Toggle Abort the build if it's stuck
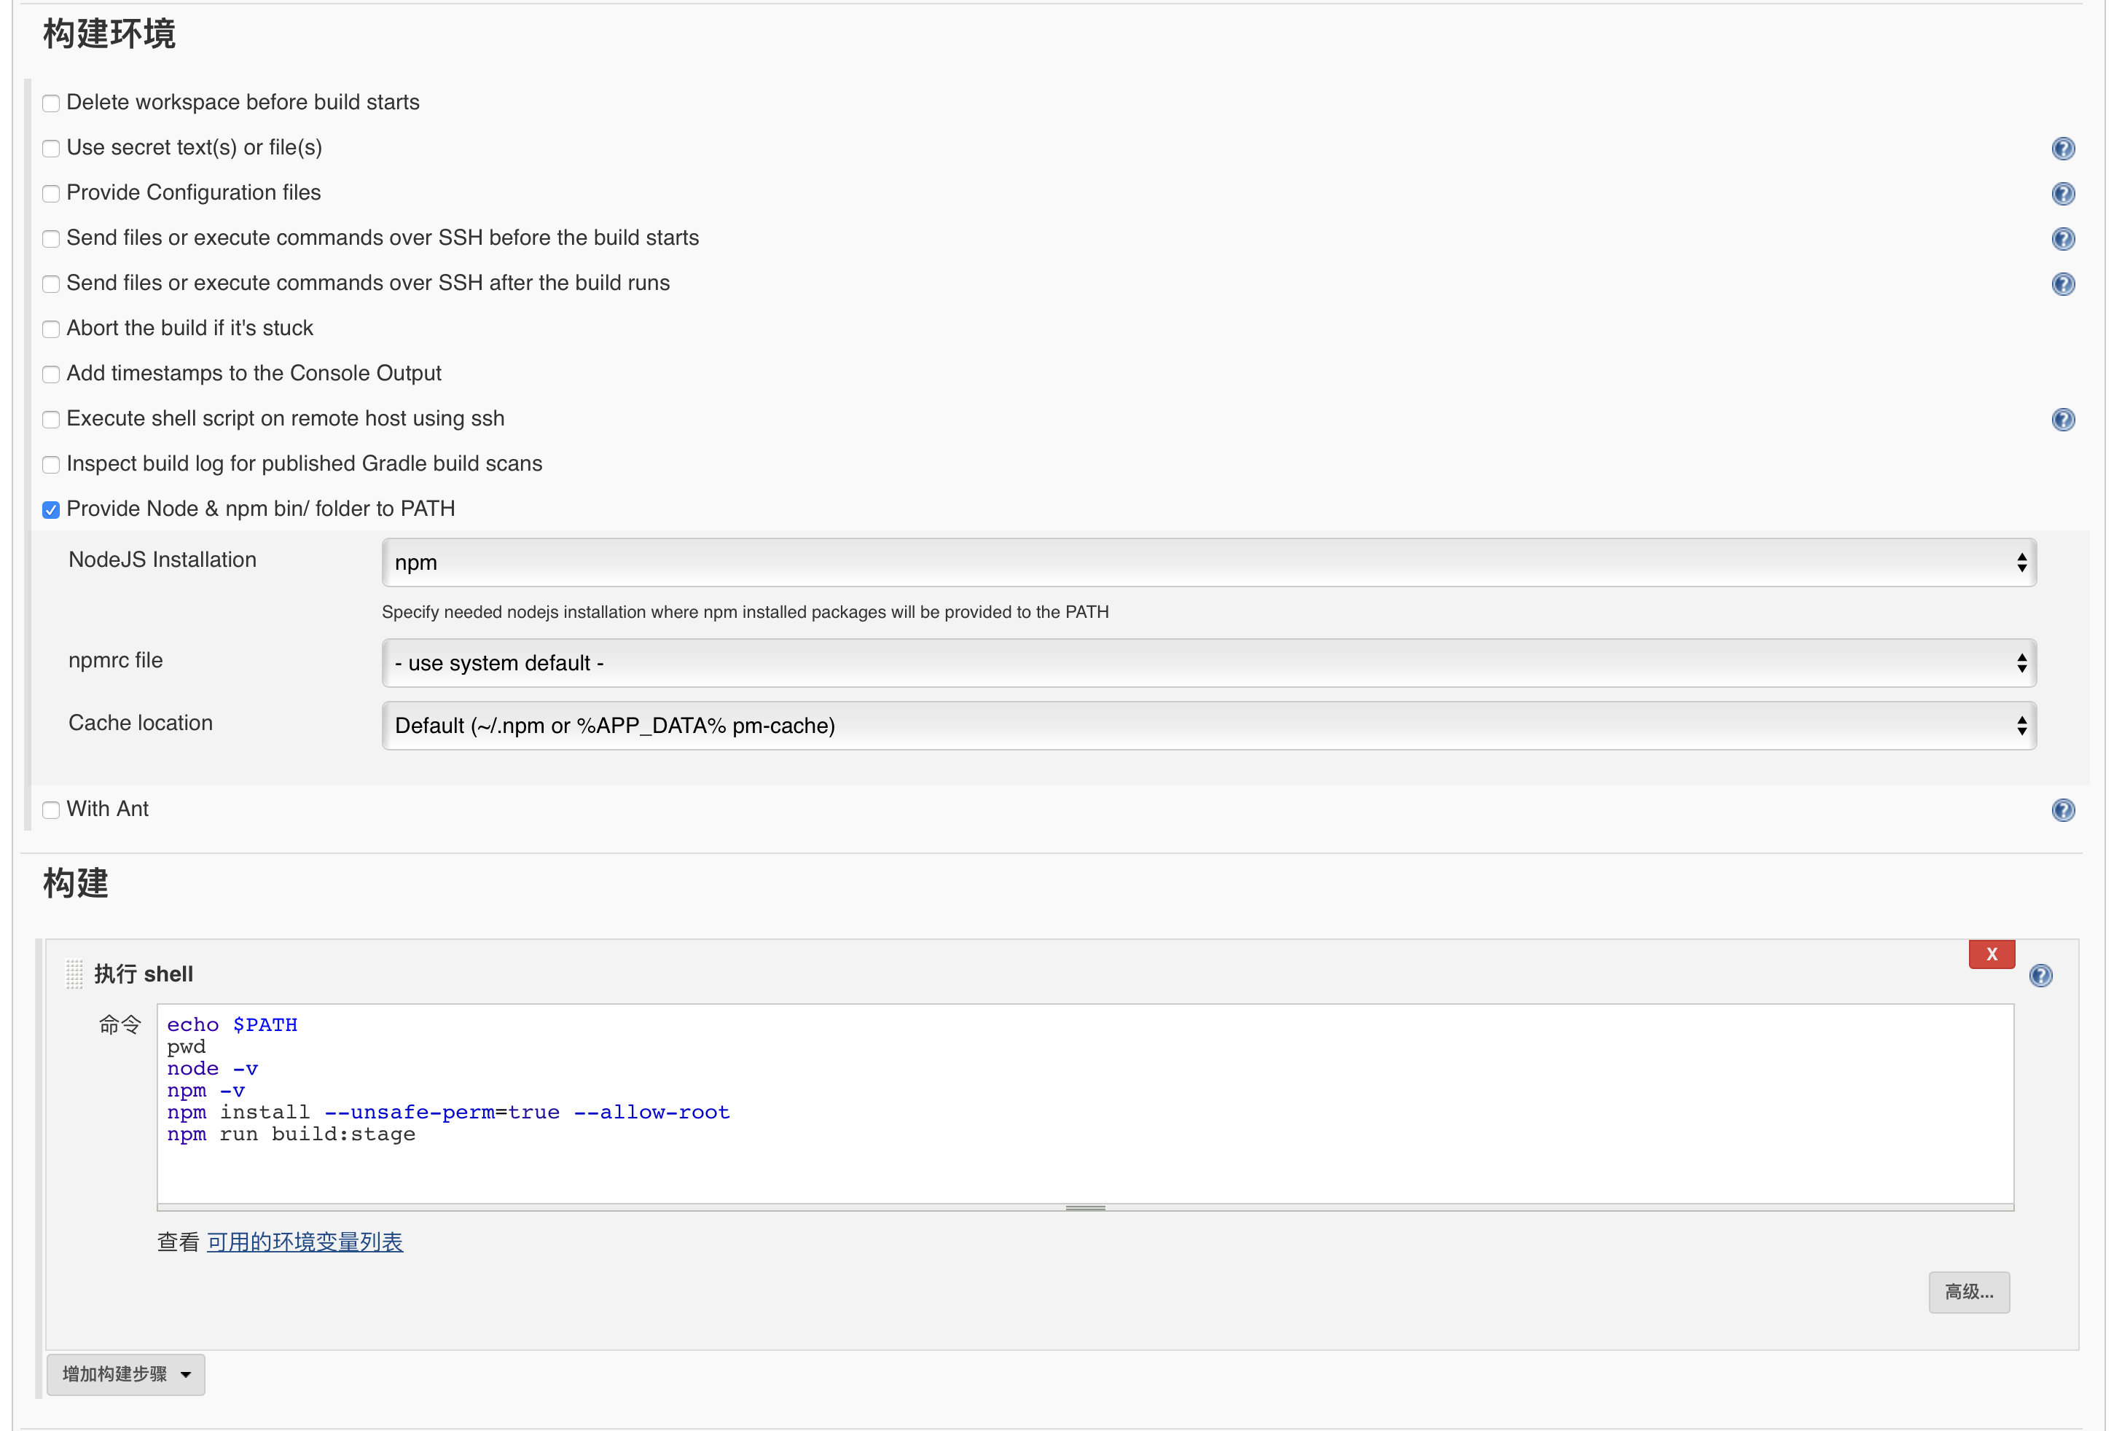 tap(50, 327)
